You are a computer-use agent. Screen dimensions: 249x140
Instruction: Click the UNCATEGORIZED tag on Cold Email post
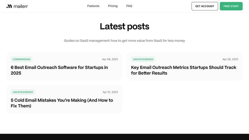pyautogui.click(x=23, y=92)
